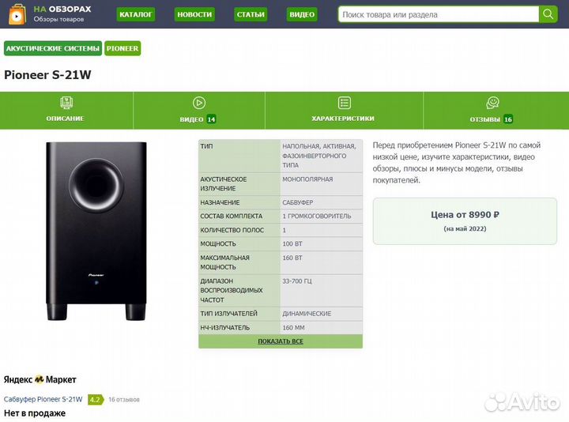The height and width of the screenshot is (422, 569).
Task: Click the Yandex Market logo
Action: click(x=40, y=379)
